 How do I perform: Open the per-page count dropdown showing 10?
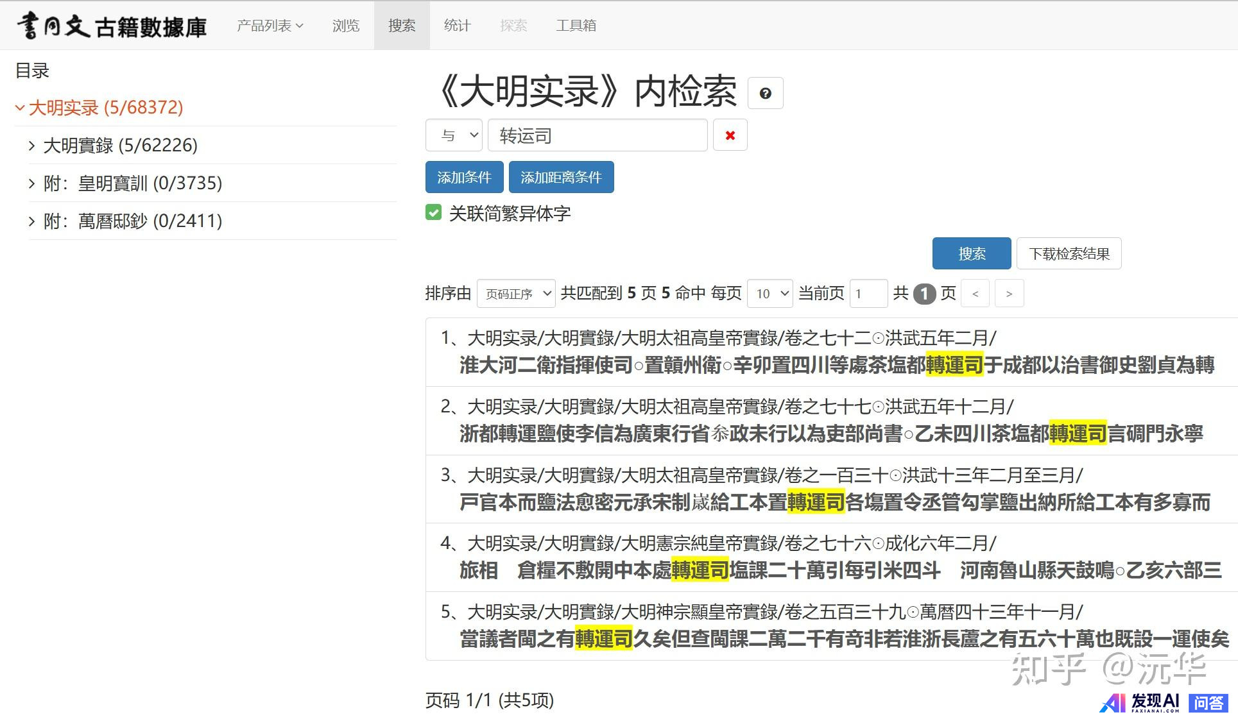coord(770,294)
